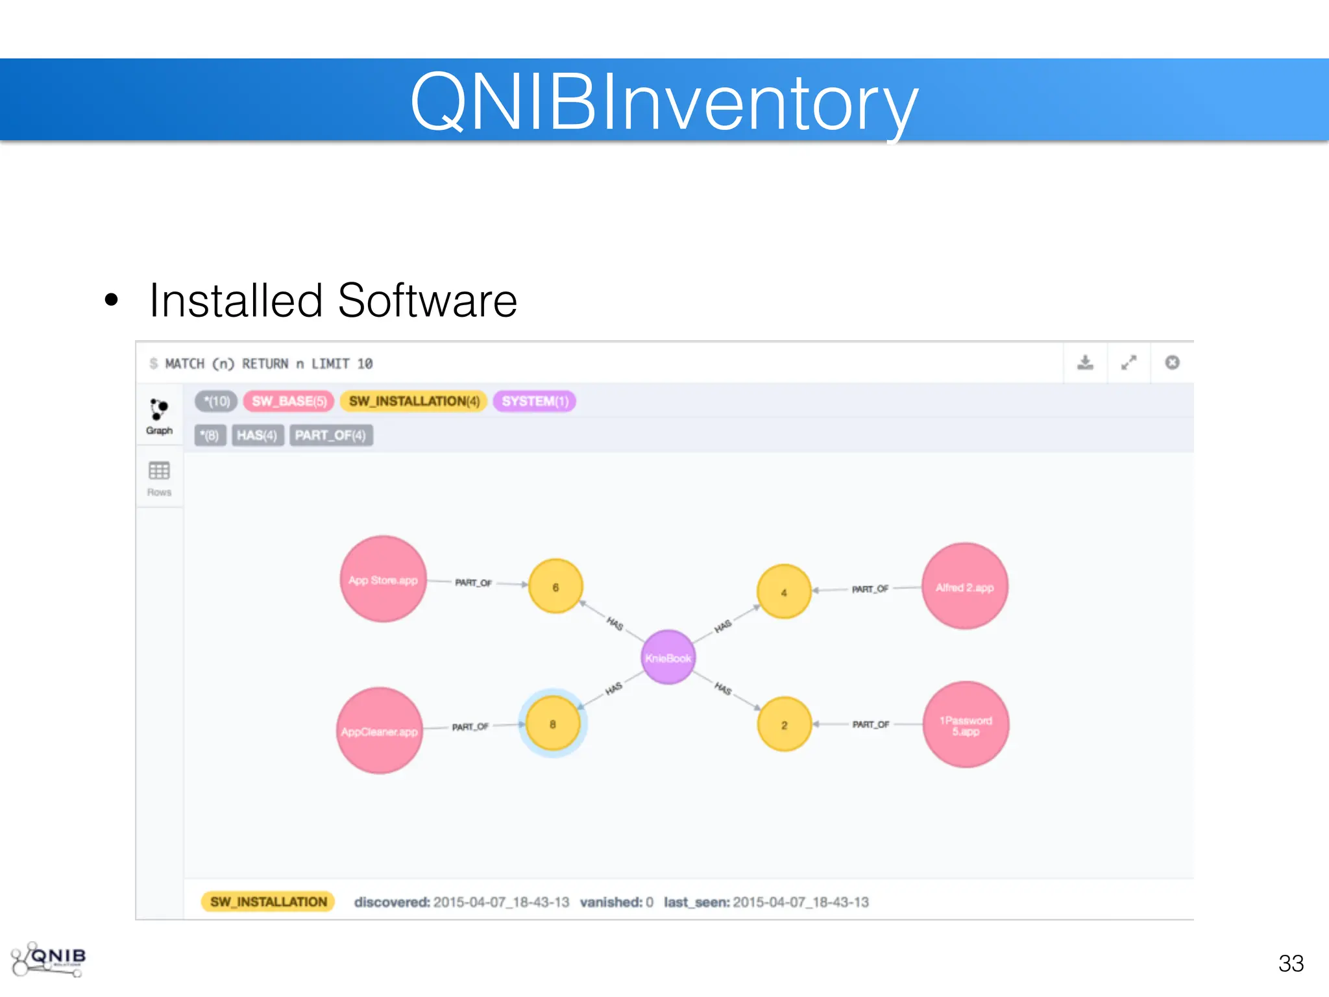Click the SW_INSTALLATION(4) label pill
Image resolution: width=1329 pixels, height=997 pixels.
click(x=414, y=401)
